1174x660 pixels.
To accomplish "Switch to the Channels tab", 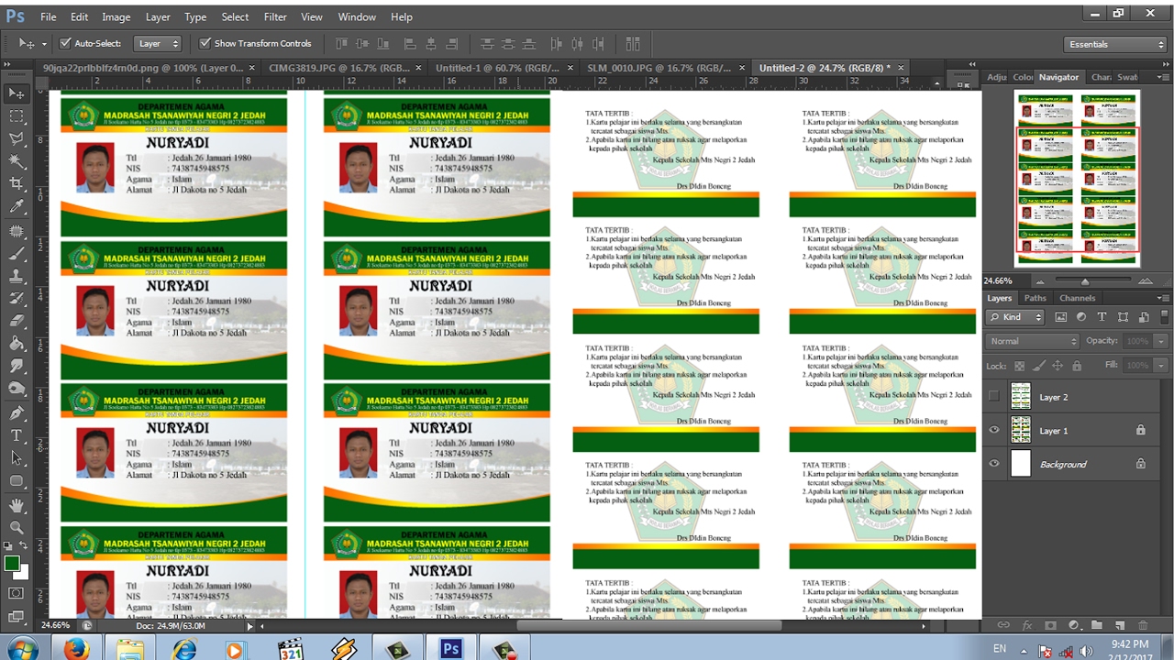I will pyautogui.click(x=1077, y=298).
